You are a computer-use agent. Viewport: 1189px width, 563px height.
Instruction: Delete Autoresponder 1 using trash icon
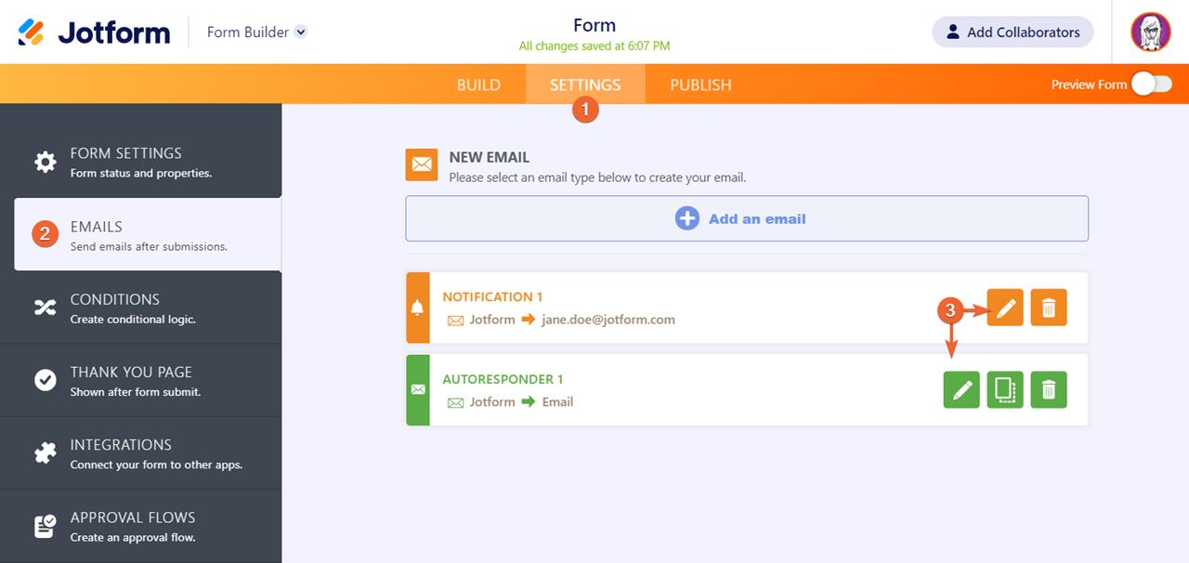click(1049, 390)
